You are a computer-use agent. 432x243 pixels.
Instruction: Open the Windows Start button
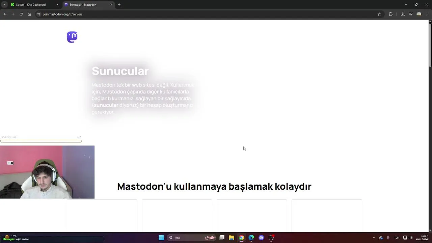coord(161,238)
